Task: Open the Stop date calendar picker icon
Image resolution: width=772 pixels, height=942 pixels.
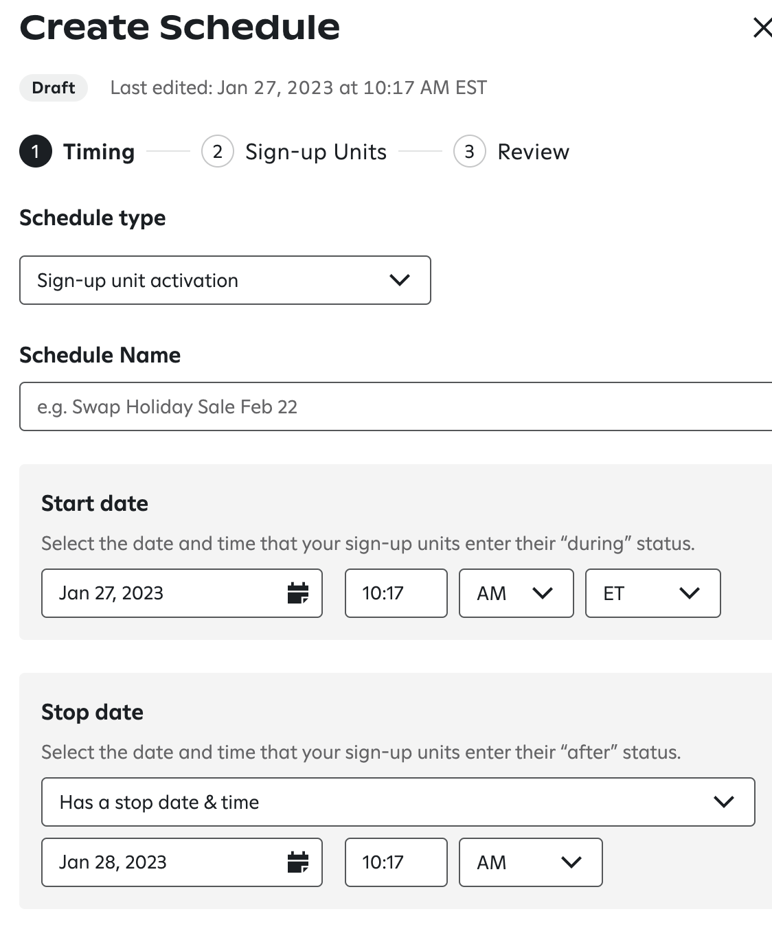Action: pyautogui.click(x=297, y=862)
